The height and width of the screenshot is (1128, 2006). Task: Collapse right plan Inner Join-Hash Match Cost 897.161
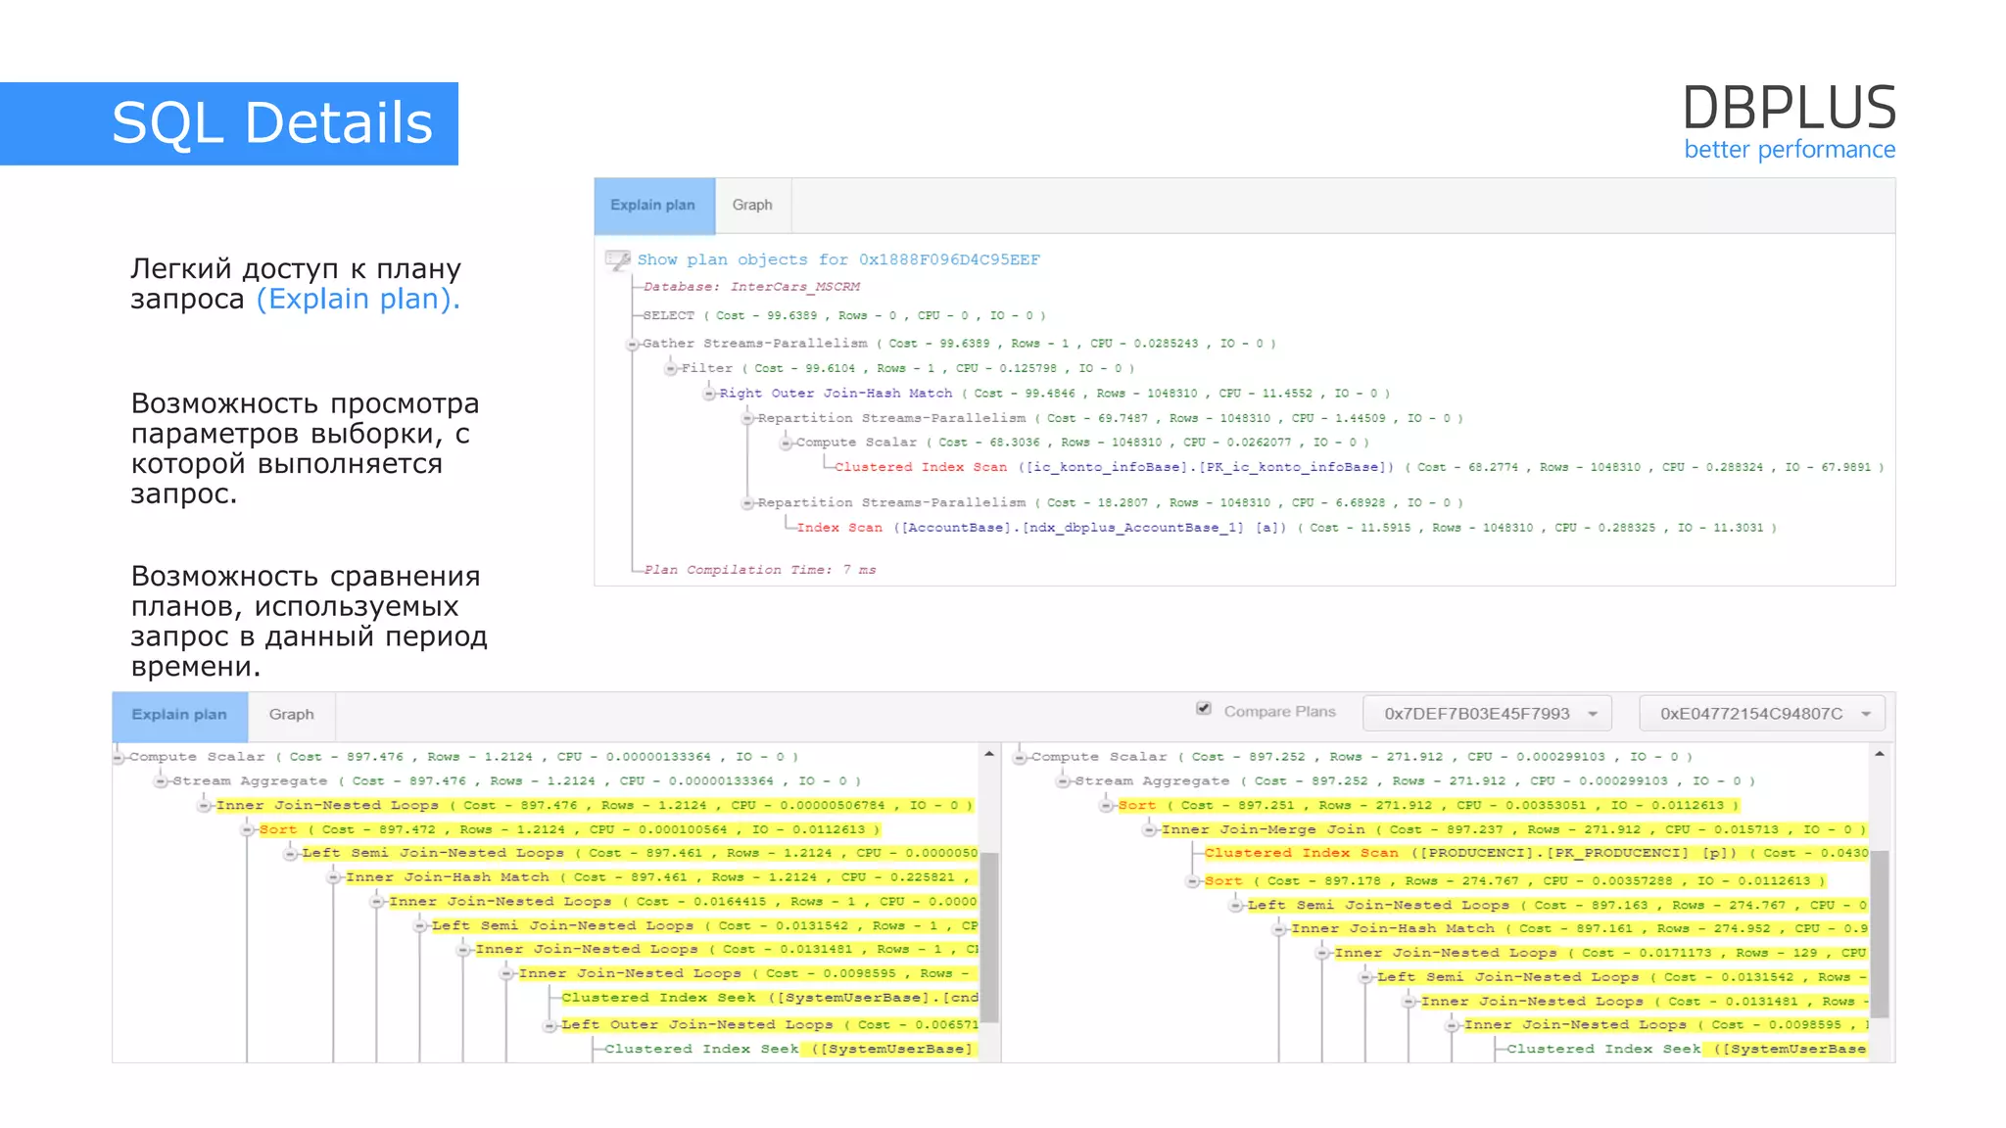click(1279, 929)
